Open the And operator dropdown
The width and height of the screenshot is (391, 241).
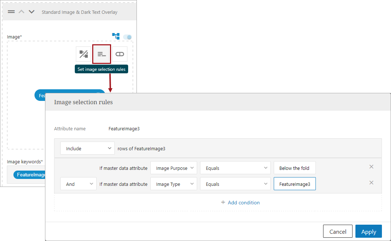tap(78, 184)
